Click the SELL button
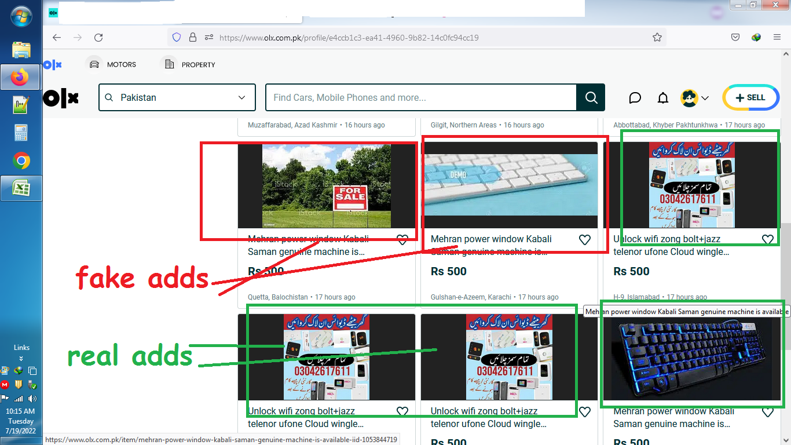791x445 pixels. 750,98
